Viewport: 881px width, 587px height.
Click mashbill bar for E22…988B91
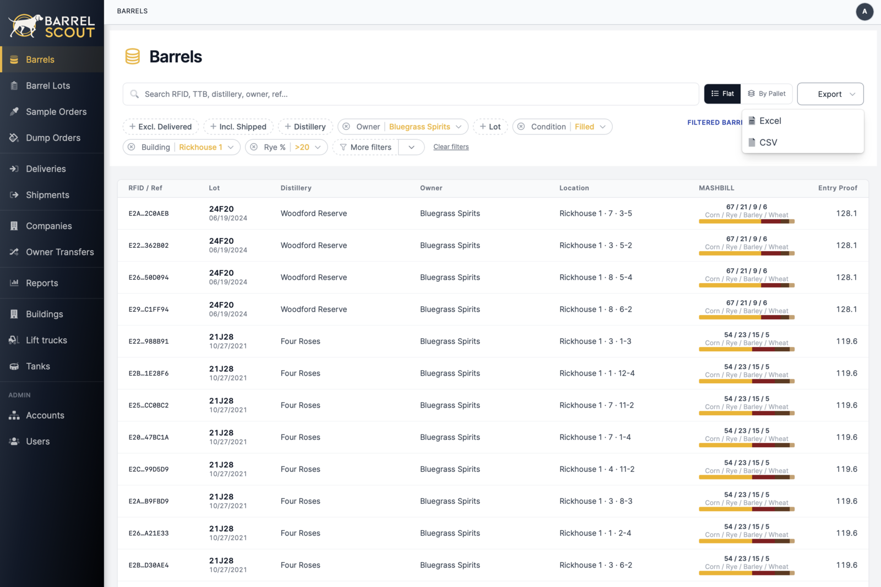tap(747, 349)
